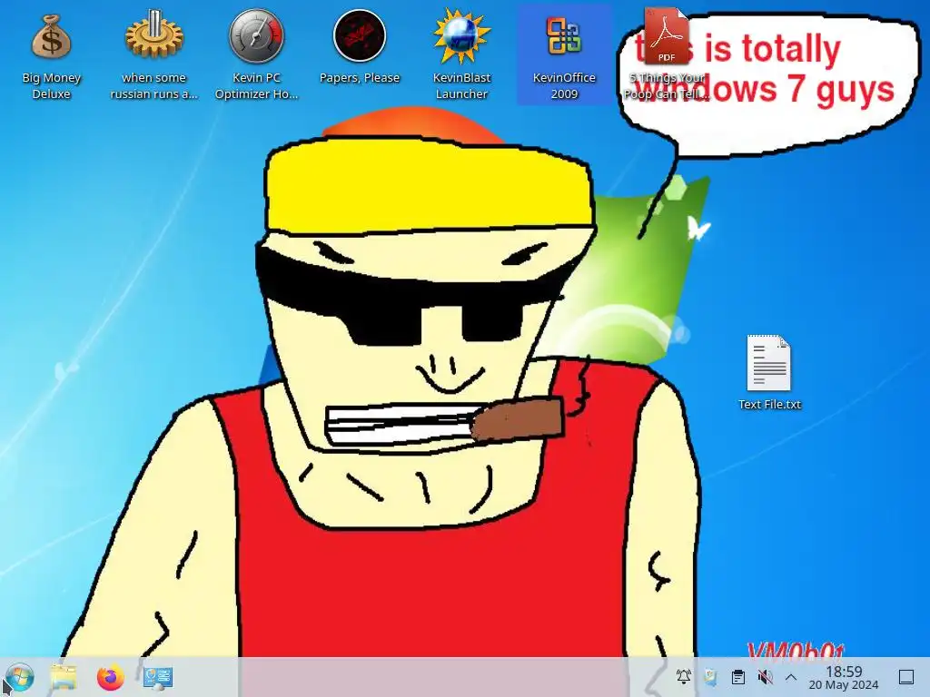Open the "when some russian runs a..." gear icon
This screenshot has width=930, height=697.
pyautogui.click(x=153, y=54)
